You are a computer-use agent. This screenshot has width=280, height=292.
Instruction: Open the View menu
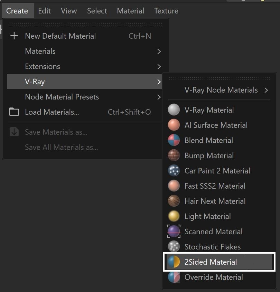tap(69, 11)
